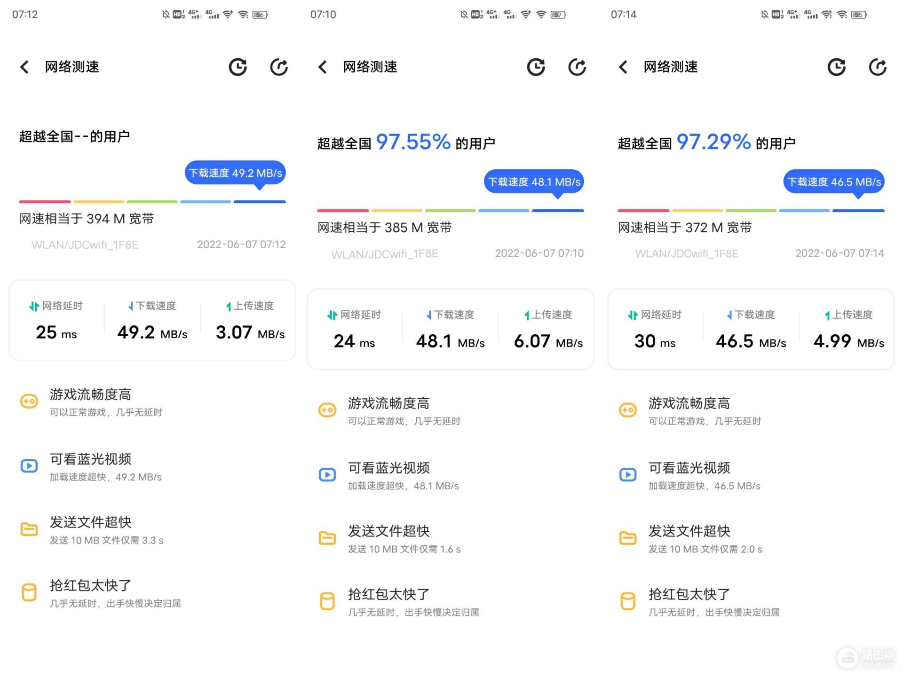Tap '网络测速' title in 07:14 screen
This screenshot has height=677, width=903.
coord(671,67)
